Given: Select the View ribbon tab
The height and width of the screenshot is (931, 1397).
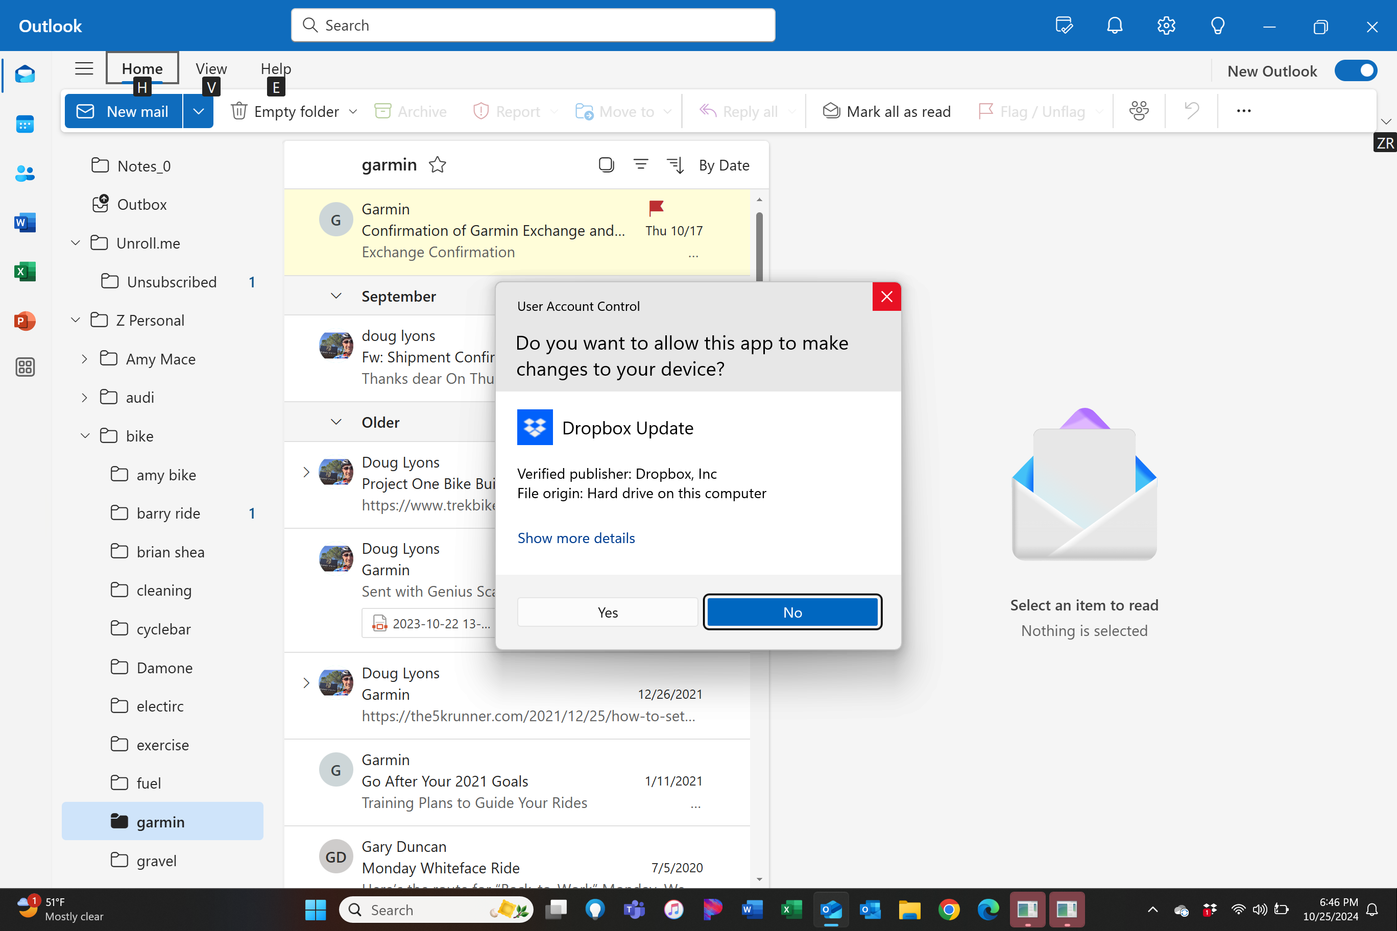Looking at the screenshot, I should point(211,68).
